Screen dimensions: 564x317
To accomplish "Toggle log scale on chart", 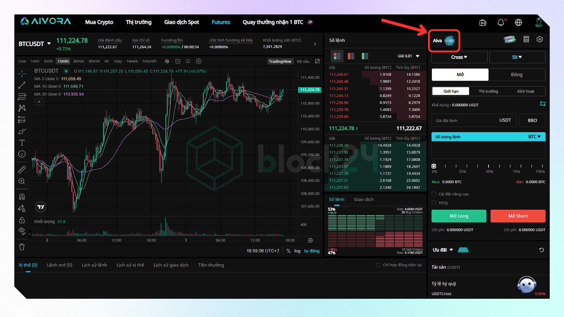I will pyautogui.click(x=297, y=251).
